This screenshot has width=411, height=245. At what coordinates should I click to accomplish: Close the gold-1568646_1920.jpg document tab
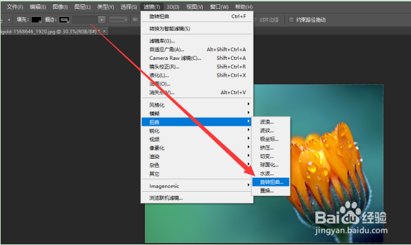pyautogui.click(x=104, y=32)
